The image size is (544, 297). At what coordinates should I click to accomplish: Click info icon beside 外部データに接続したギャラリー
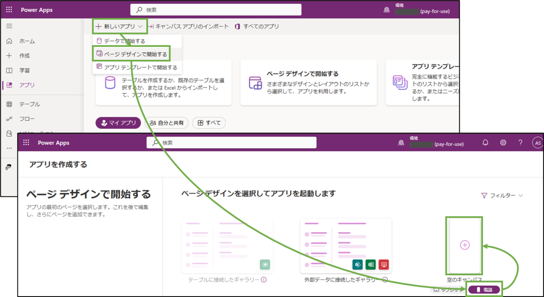click(x=384, y=280)
